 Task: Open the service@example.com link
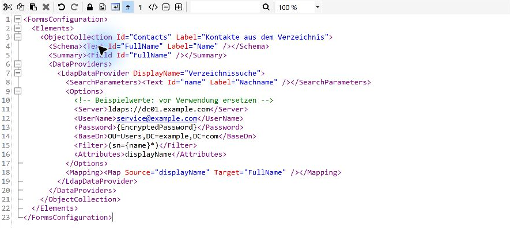coord(157,118)
